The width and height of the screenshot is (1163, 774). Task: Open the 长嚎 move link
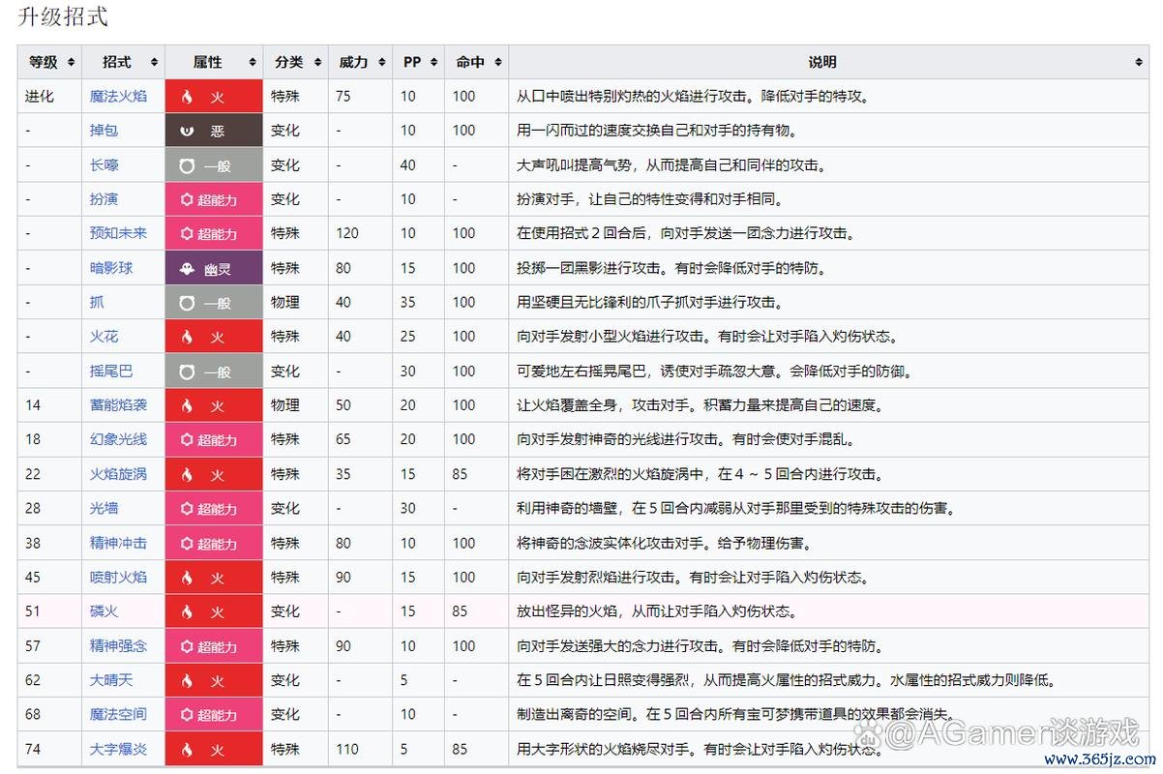(104, 165)
